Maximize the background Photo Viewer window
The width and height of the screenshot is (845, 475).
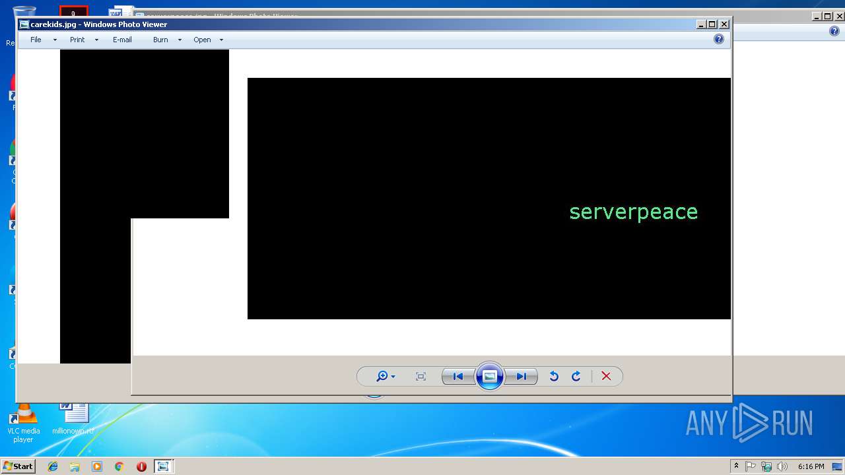point(828,16)
